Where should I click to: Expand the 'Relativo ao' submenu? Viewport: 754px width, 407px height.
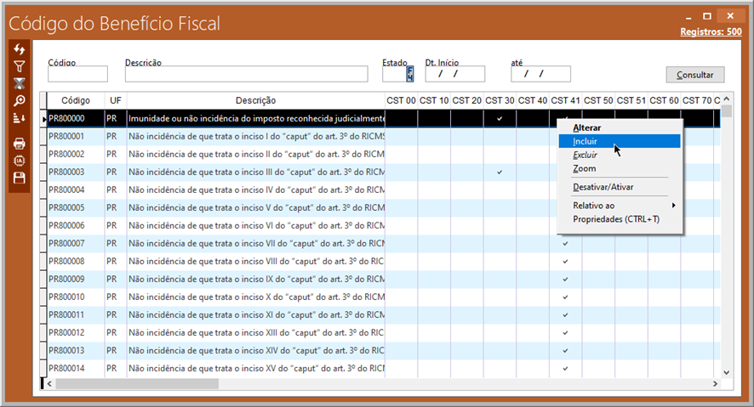click(625, 206)
